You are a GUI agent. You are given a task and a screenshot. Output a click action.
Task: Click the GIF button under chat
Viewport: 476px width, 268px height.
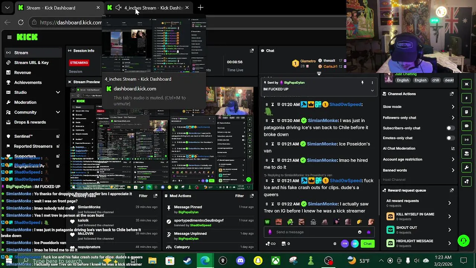click(x=354, y=244)
